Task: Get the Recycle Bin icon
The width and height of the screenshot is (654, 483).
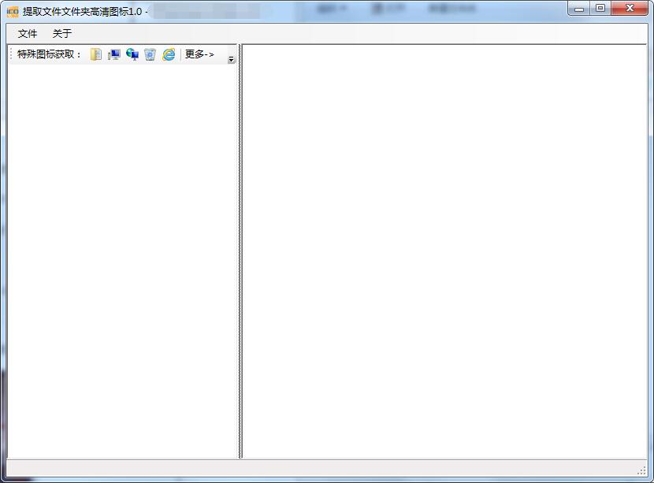Action: (x=150, y=54)
